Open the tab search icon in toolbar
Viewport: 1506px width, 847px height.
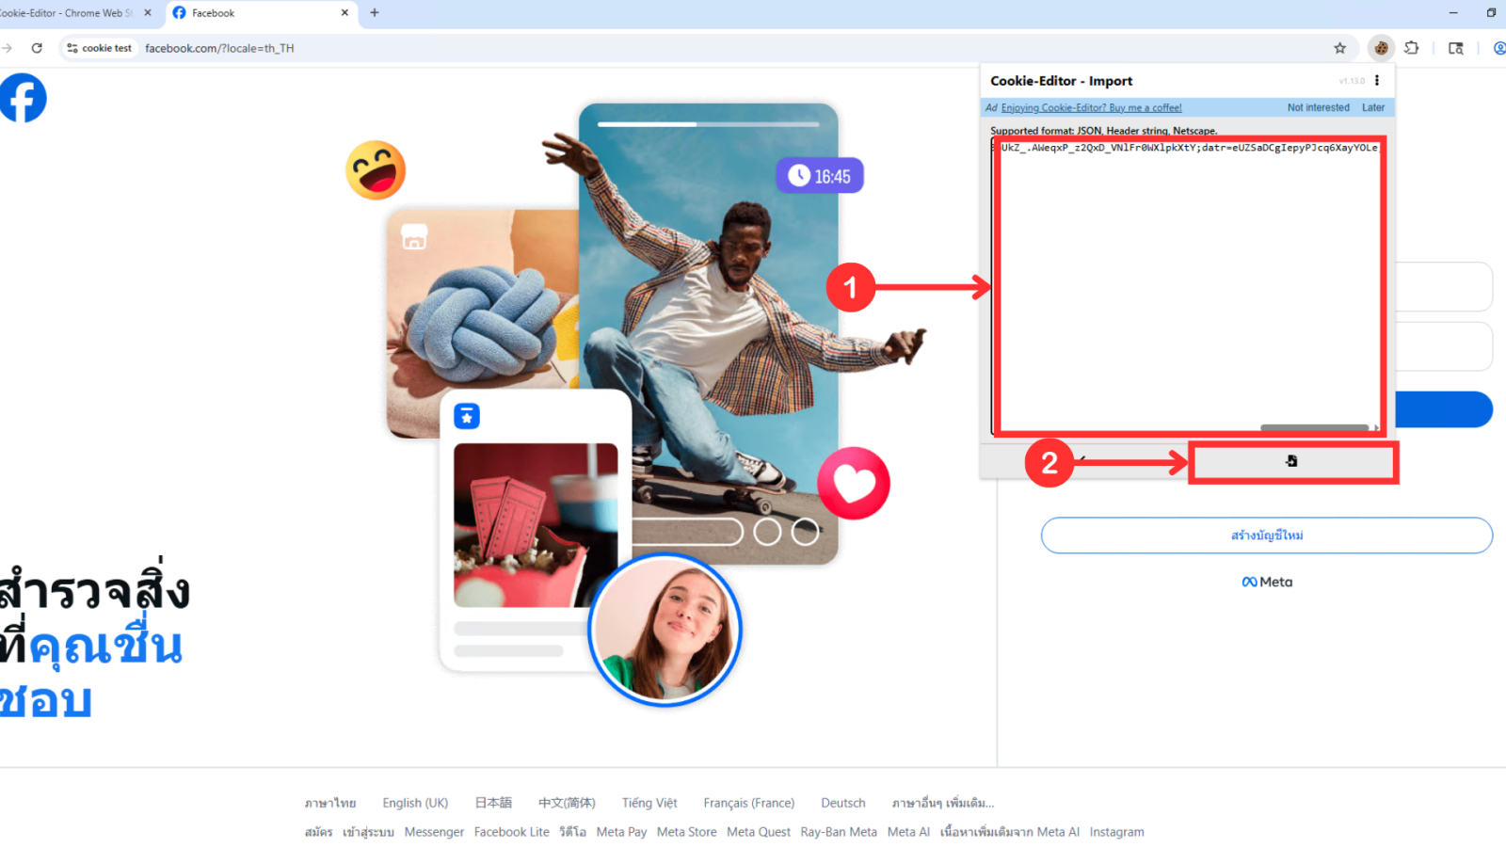click(x=1455, y=48)
